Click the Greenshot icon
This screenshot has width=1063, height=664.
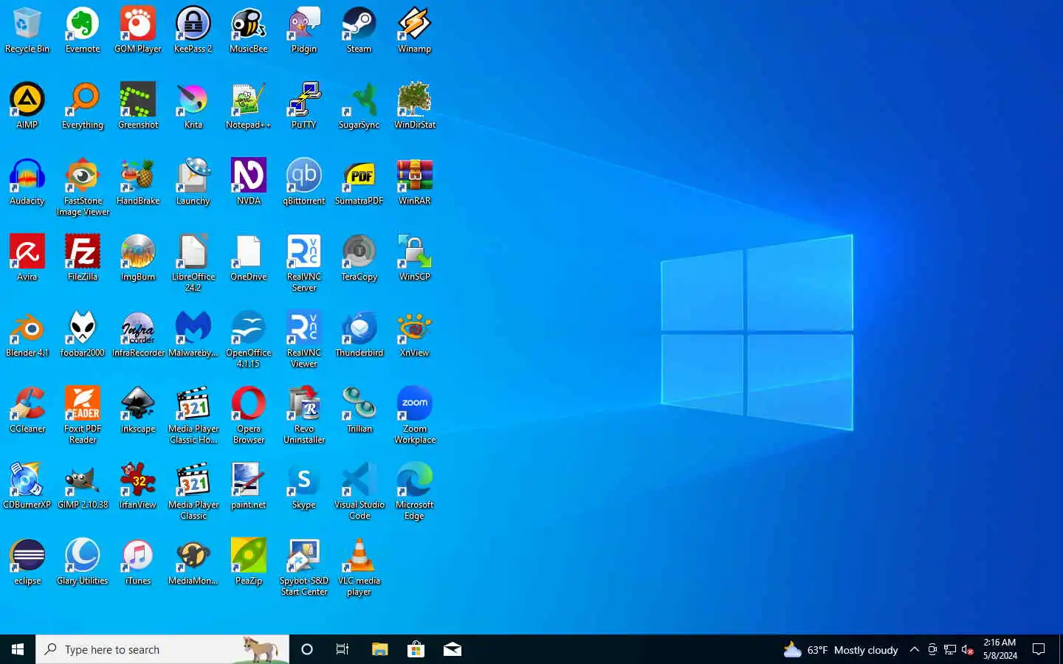coord(138,106)
